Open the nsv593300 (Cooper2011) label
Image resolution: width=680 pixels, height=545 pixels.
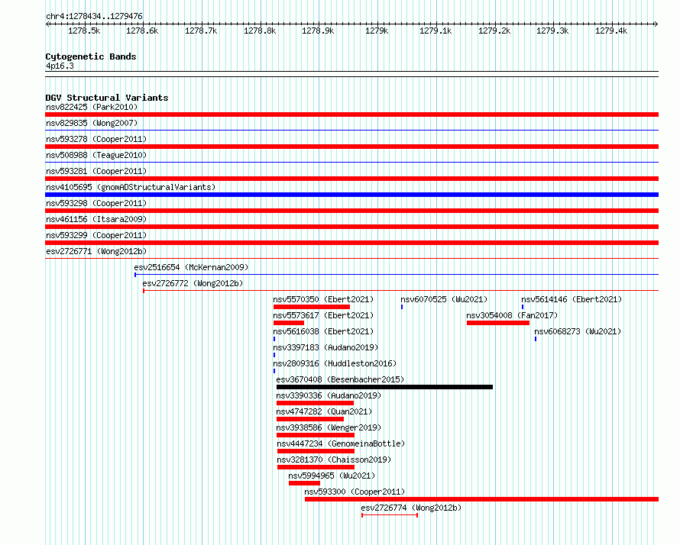tap(355, 492)
